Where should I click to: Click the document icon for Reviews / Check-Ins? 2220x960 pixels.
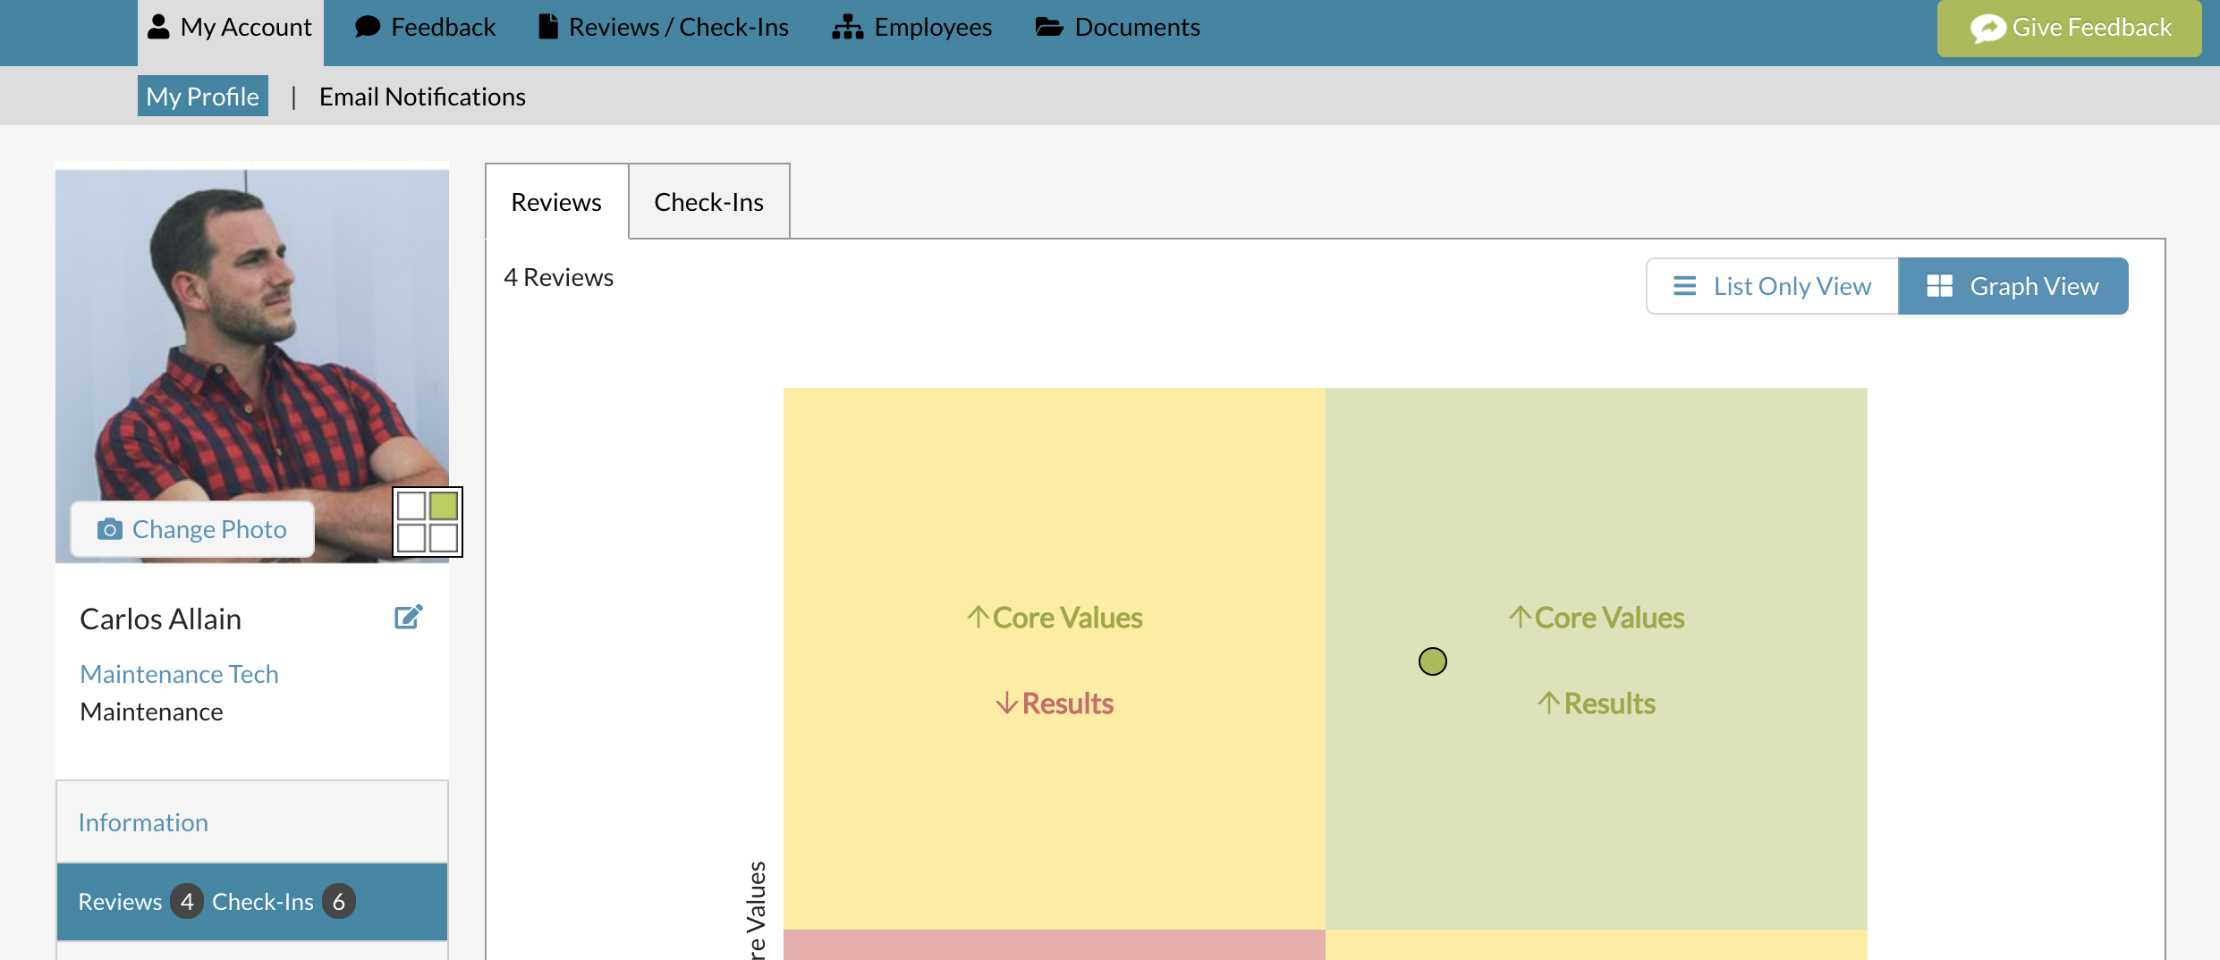(547, 27)
